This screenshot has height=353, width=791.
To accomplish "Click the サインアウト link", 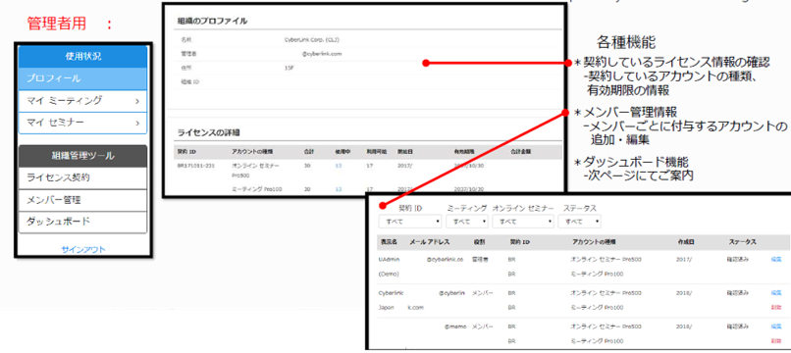I will point(83,249).
